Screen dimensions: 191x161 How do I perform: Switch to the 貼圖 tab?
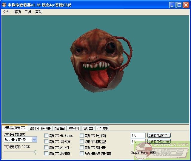point(59,128)
